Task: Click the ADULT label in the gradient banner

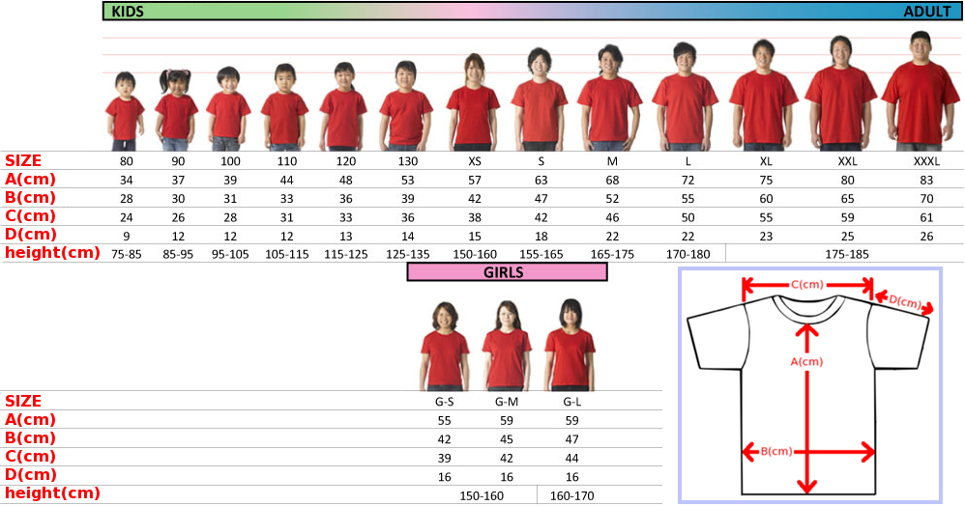Action: [x=927, y=12]
